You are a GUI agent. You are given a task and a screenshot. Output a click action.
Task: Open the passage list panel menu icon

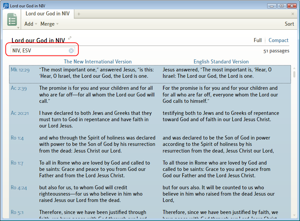pos(12,19)
